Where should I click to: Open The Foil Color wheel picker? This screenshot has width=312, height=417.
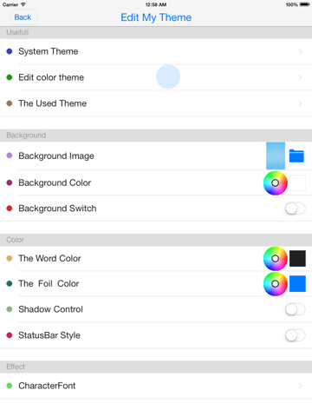[x=276, y=284]
